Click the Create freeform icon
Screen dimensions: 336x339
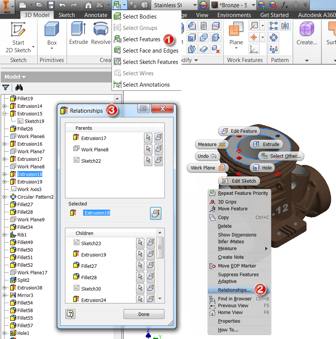pos(307,29)
